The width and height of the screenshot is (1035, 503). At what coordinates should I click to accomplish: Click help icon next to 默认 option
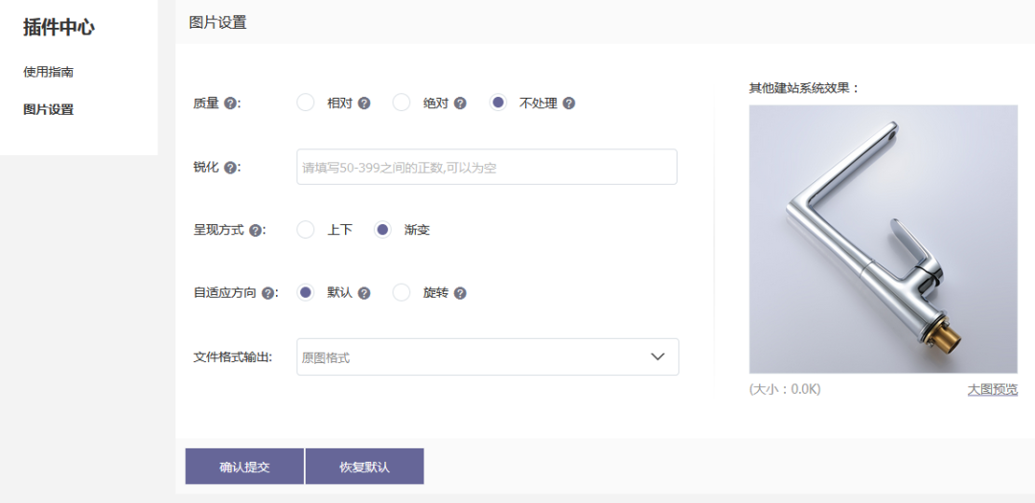[x=364, y=293]
